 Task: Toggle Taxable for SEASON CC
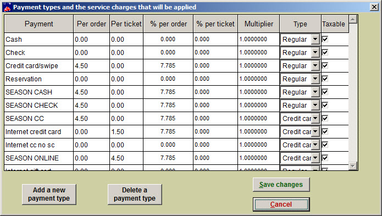[325, 118]
